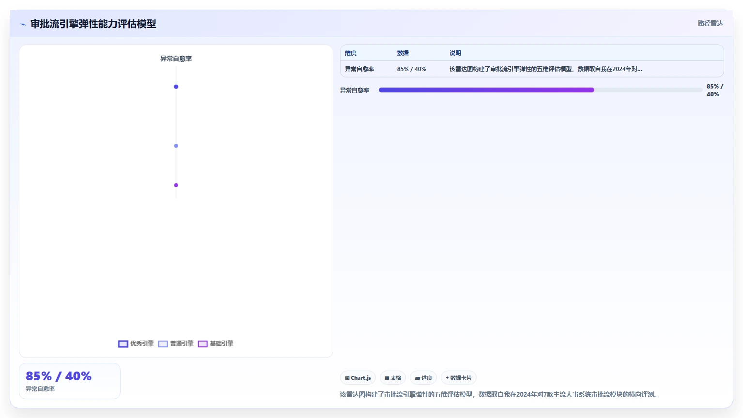The width and height of the screenshot is (743, 418).
Task: Toggle the 基础引擎 legend swatch
Action: click(202, 344)
